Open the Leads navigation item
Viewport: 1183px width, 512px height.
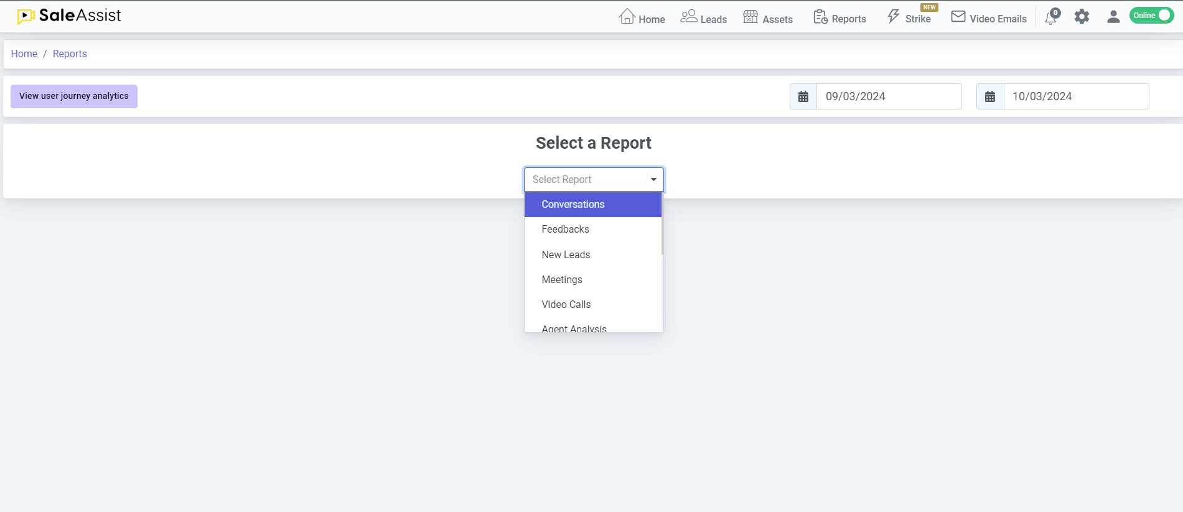point(704,17)
